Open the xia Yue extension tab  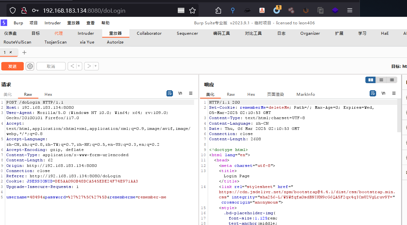pyautogui.click(x=87, y=42)
